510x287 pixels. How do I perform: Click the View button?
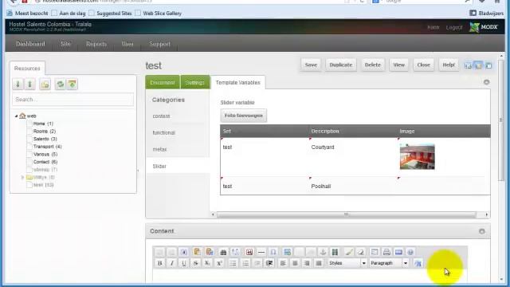pos(398,65)
